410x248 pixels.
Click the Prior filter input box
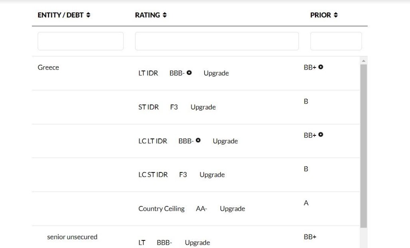pos(336,41)
